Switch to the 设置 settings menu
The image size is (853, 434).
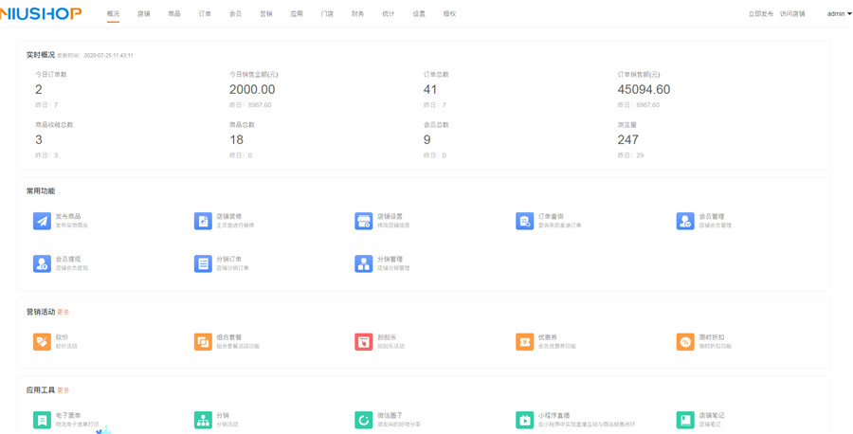(419, 14)
